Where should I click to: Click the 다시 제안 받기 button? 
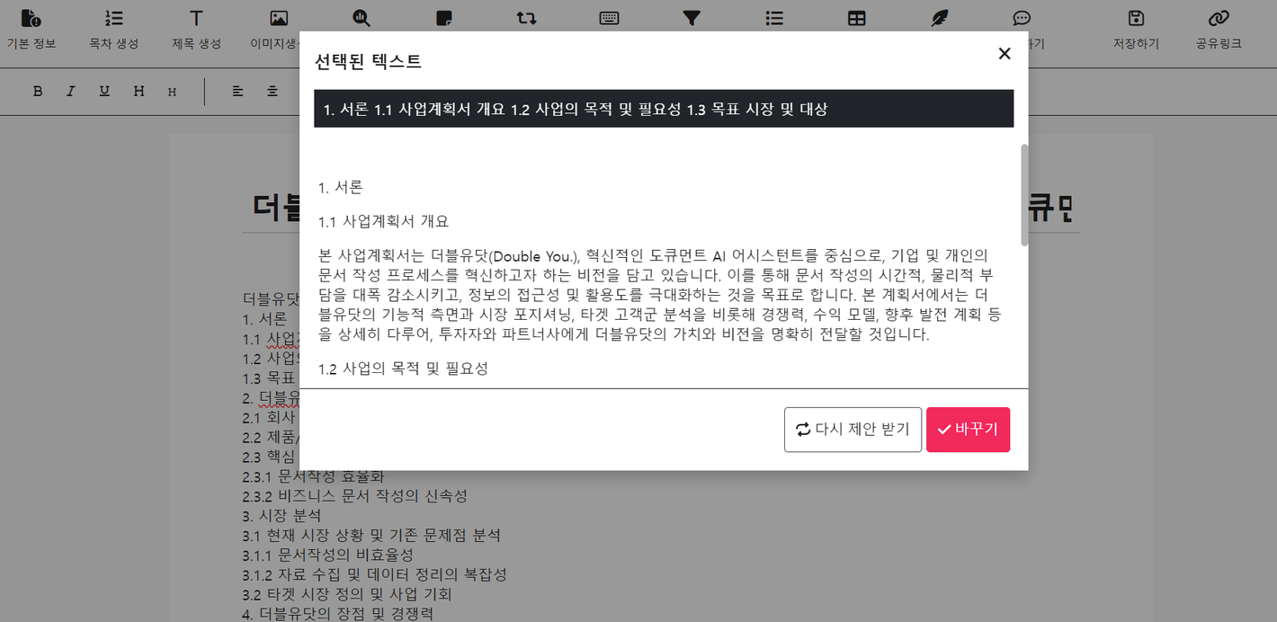click(853, 430)
